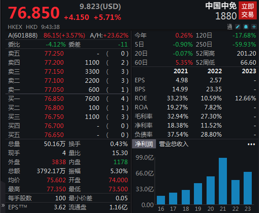
Task: Select the 卖一 ask price 77.050
Action: coord(54,90)
